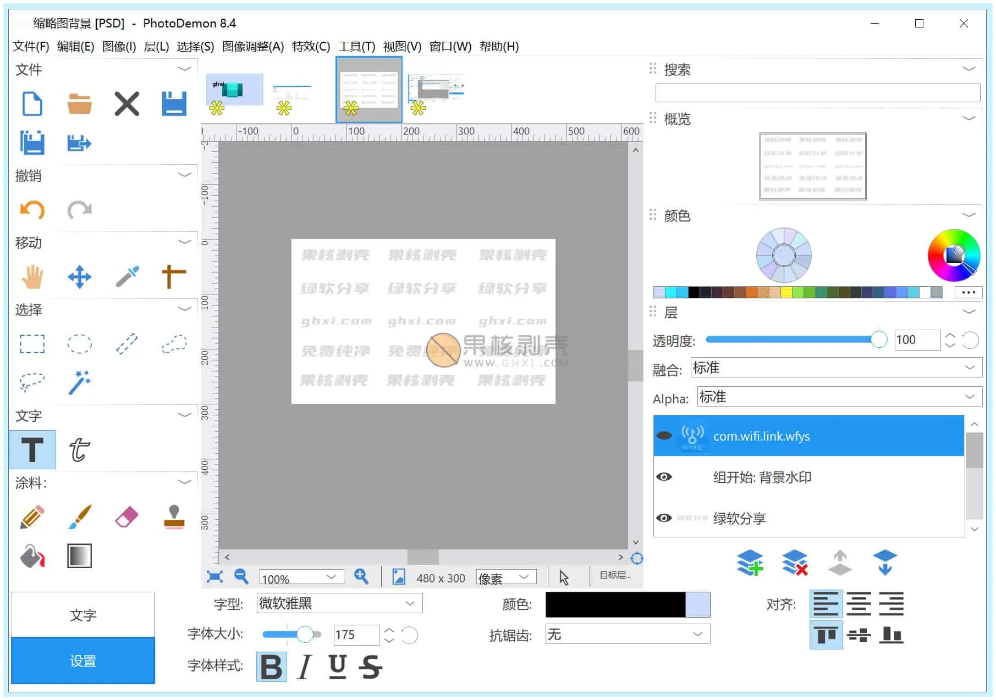This screenshot has height=700, width=996.
Task: Select the Polygon selection tool
Action: (x=174, y=344)
